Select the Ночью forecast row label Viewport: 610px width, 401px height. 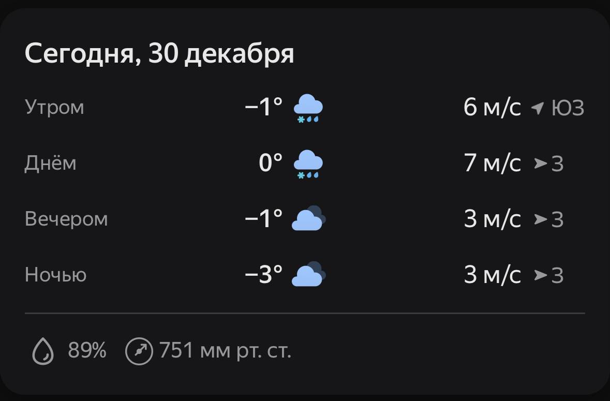tap(55, 275)
